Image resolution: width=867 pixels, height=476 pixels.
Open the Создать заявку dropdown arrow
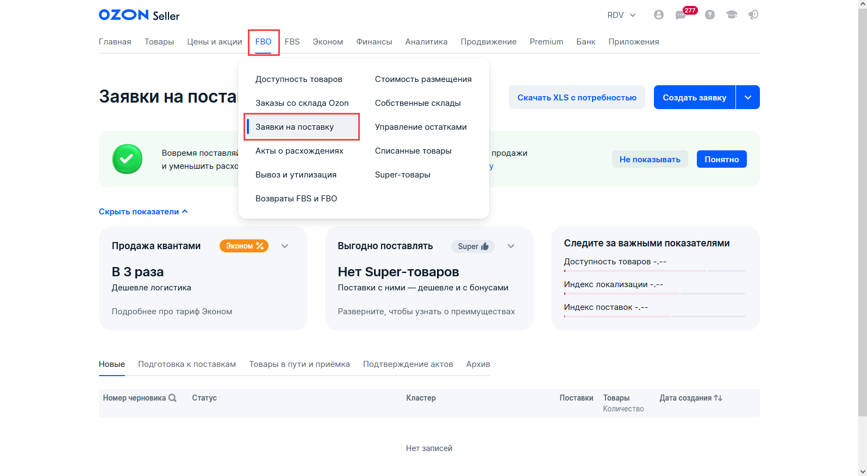748,97
